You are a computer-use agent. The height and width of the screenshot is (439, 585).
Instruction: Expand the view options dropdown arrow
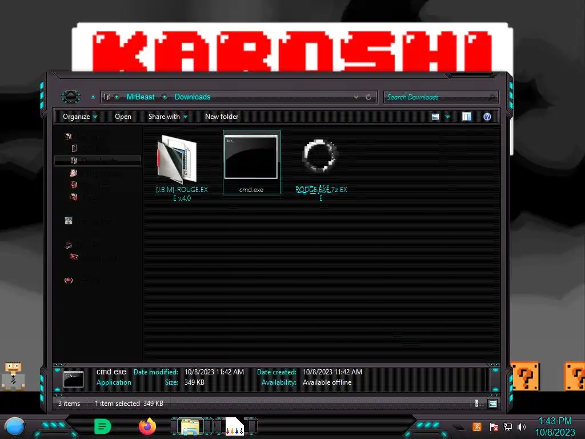pos(448,117)
